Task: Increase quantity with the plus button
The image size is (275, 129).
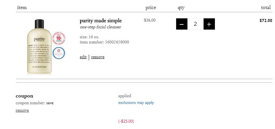Action: (209, 24)
